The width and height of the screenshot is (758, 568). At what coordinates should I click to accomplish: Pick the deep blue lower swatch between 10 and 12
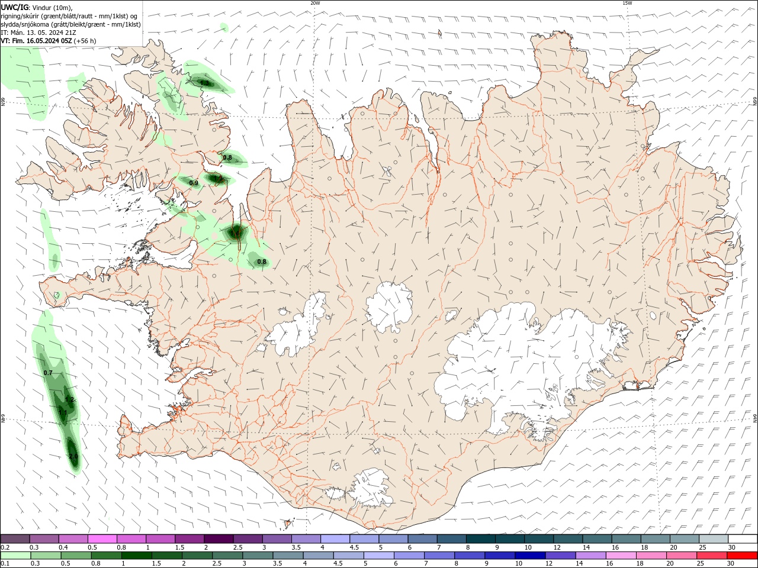tap(529, 556)
